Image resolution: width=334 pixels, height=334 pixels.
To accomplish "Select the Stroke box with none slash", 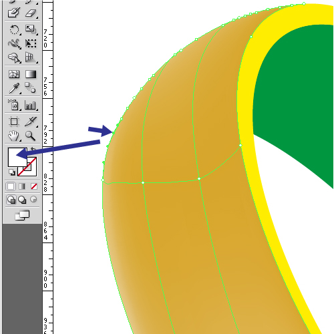I will [27, 167].
